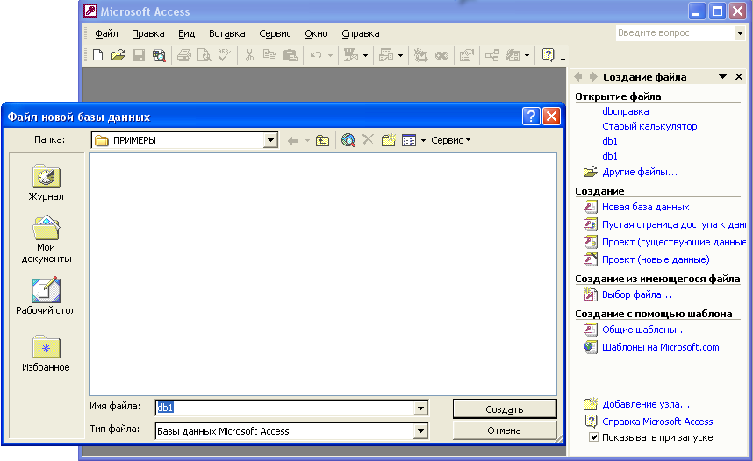Viewport: 753px width, 461px height.
Task: Open Избранное in places bar
Action: pos(47,353)
